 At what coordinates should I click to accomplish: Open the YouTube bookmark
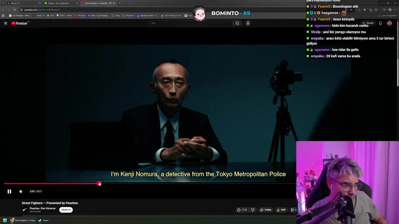[x=80, y=15]
